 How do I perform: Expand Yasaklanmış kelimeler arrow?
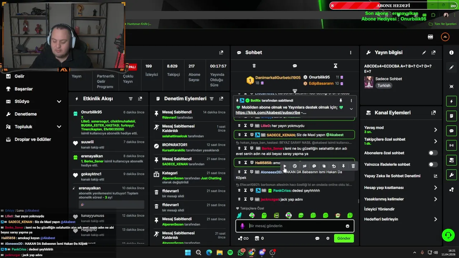(435, 199)
